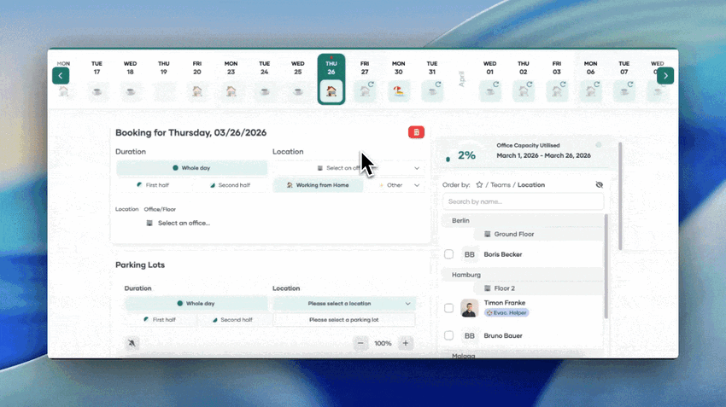The width and height of the screenshot is (726, 407).
Task: Order the list by Teams
Action: click(501, 185)
